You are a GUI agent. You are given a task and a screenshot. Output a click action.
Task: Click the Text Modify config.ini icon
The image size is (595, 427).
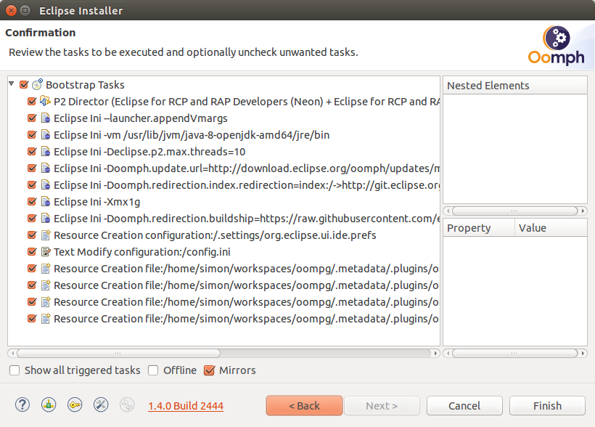click(x=46, y=252)
